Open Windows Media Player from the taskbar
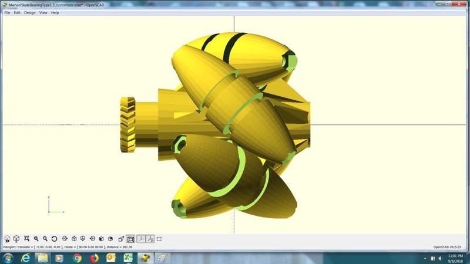This screenshot has width=470, height=264. 59,258
